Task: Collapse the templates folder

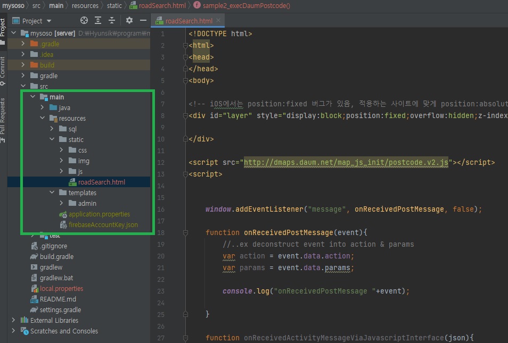Action: [52, 193]
